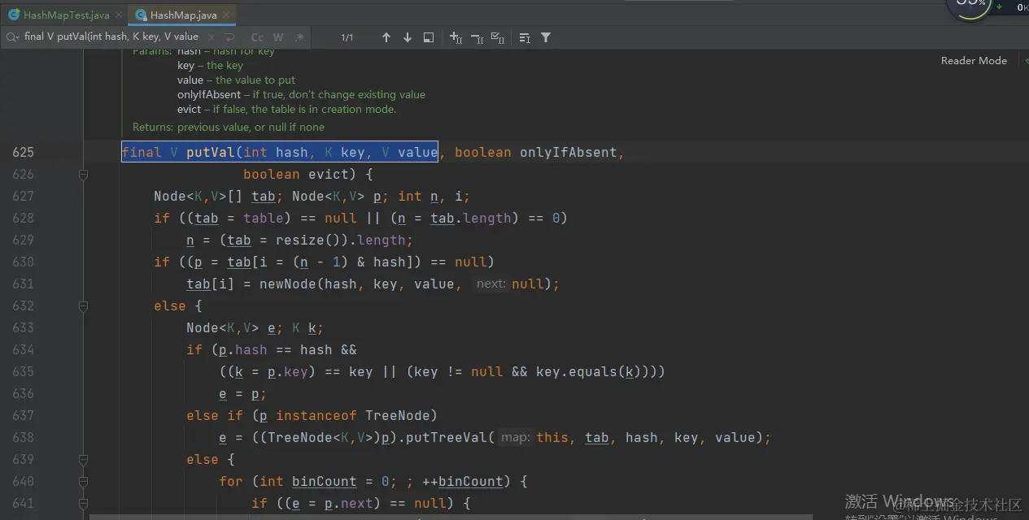Collapse the if block at line 641
This screenshot has width=1029, height=520.
point(83,503)
